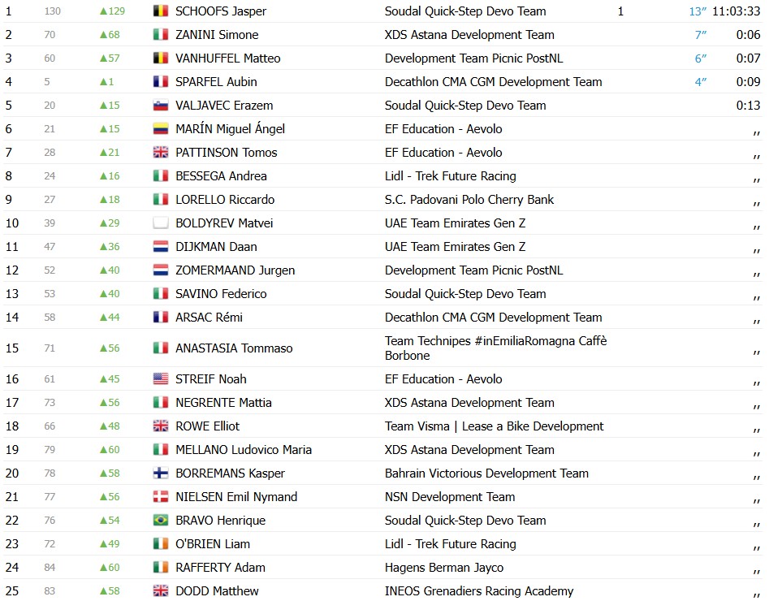Open NSN Development Team link
Screen dimensions: 769x601
click(450, 497)
